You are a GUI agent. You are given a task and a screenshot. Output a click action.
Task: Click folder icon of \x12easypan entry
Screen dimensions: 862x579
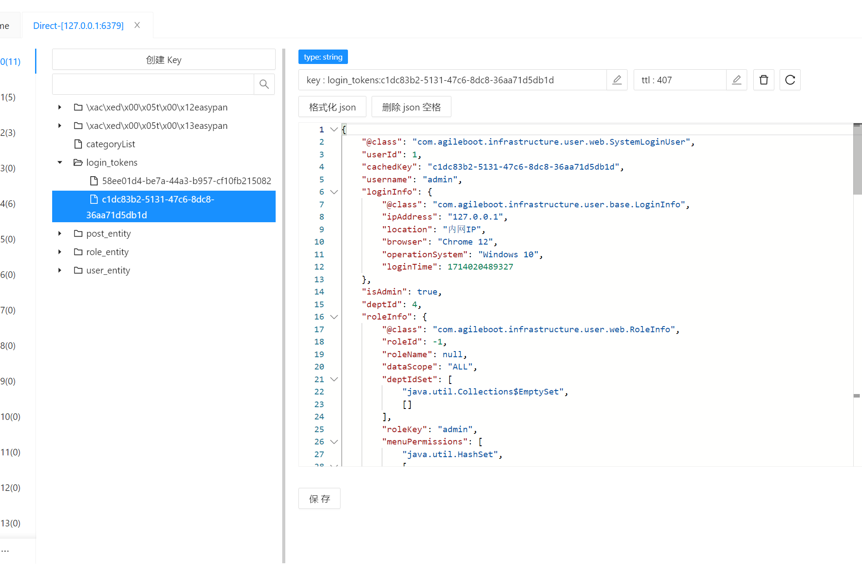(x=78, y=107)
